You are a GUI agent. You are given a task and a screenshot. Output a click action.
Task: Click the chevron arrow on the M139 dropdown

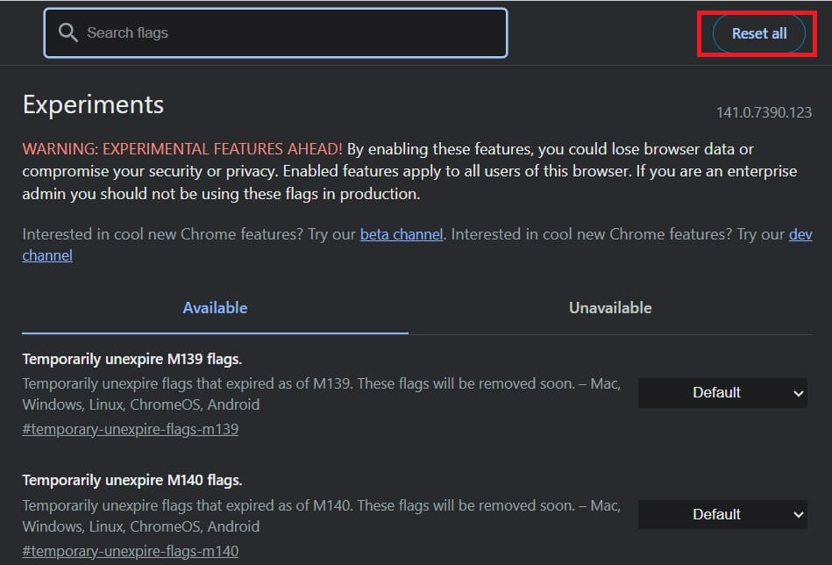(x=798, y=393)
